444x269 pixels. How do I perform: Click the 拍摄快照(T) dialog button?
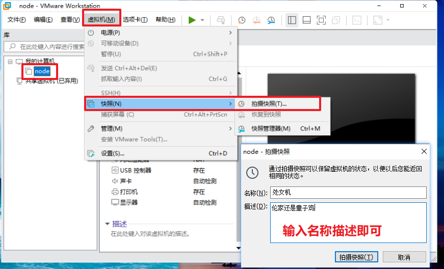point(356,257)
